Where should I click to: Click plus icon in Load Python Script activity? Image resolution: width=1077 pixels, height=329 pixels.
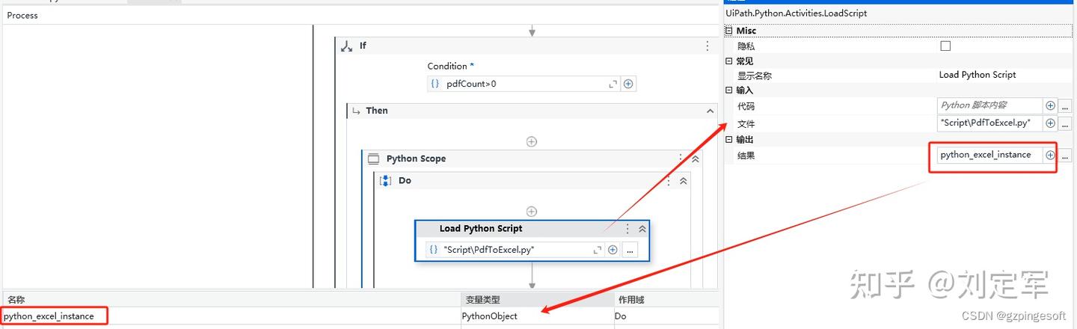point(613,250)
